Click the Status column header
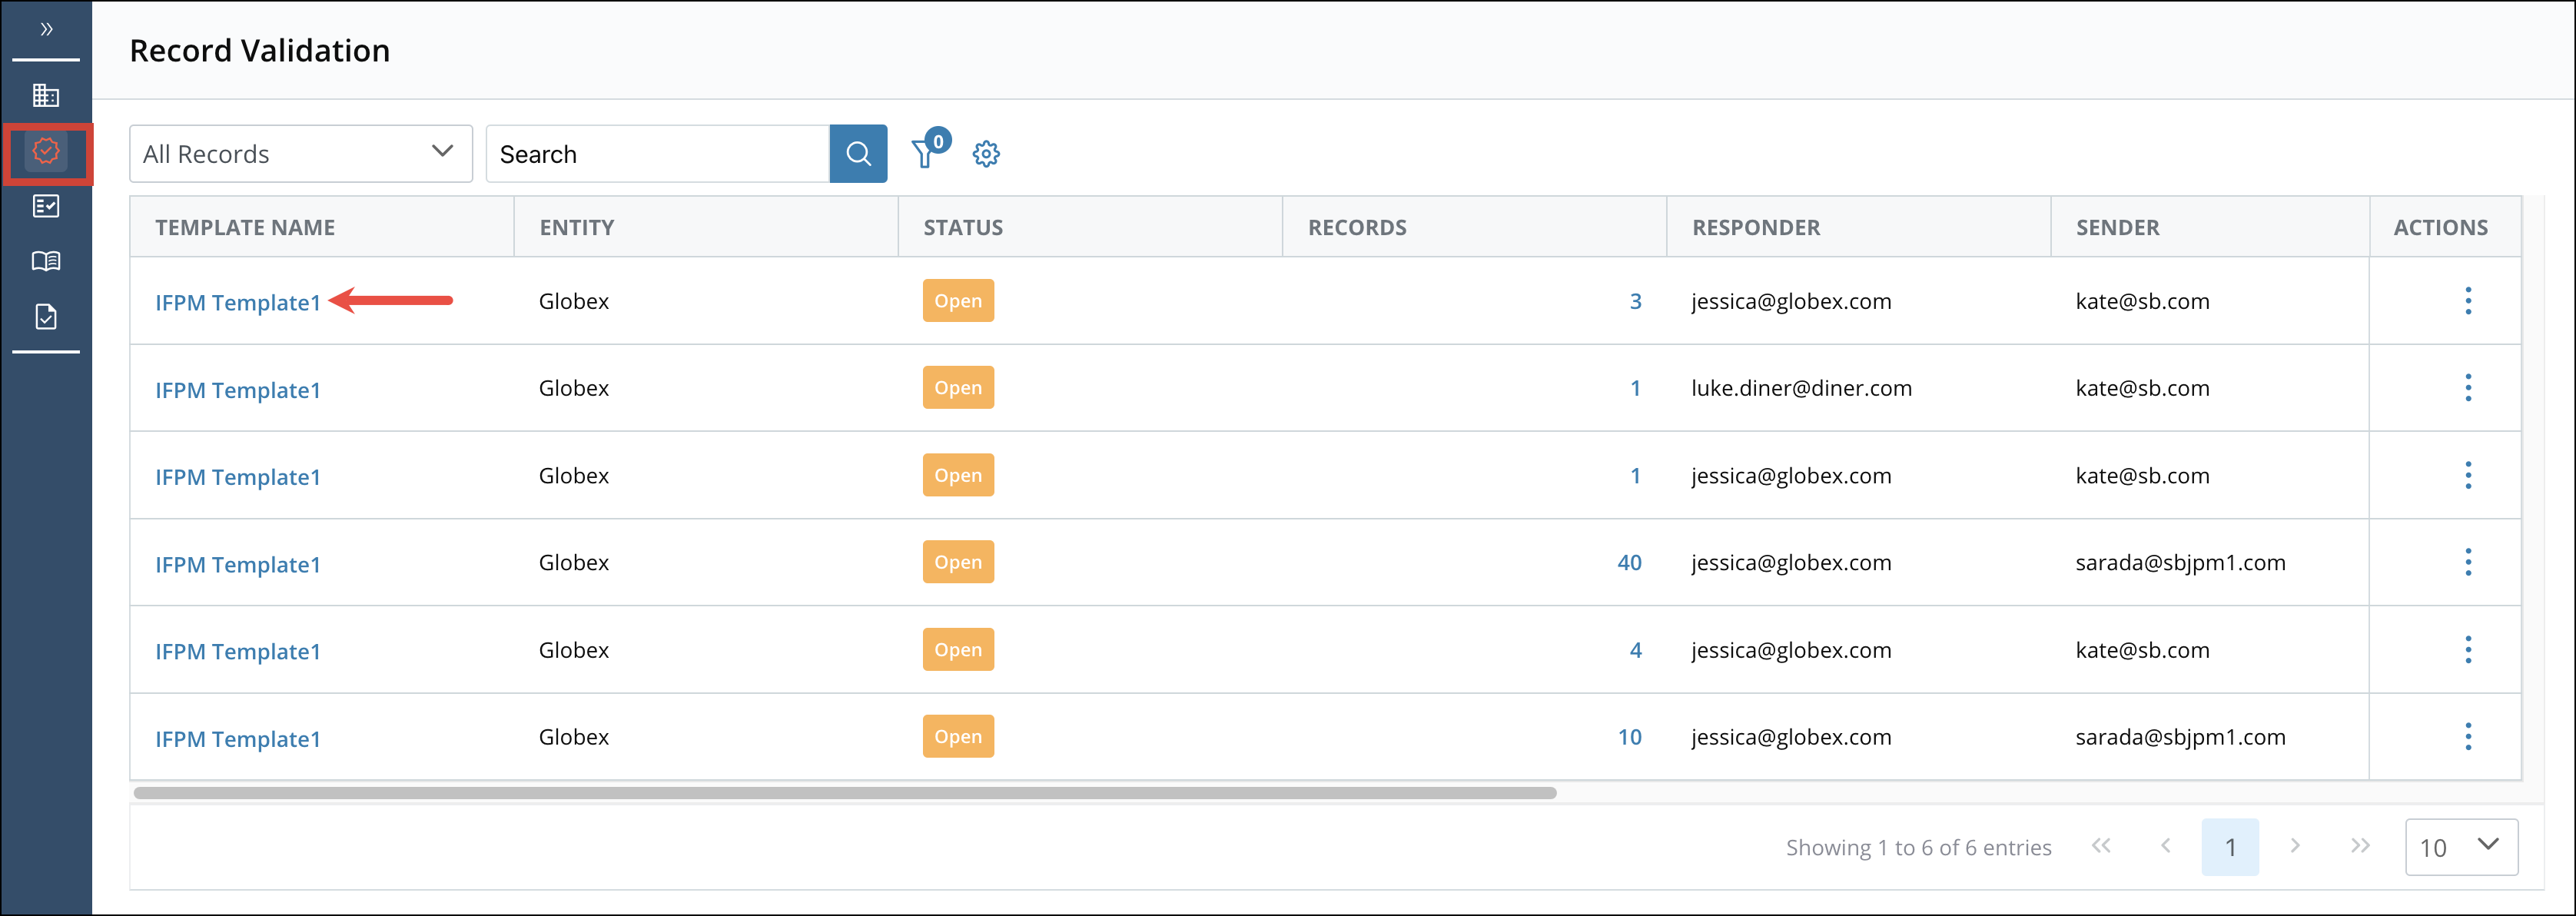The height and width of the screenshot is (916, 2576). pyautogui.click(x=962, y=228)
